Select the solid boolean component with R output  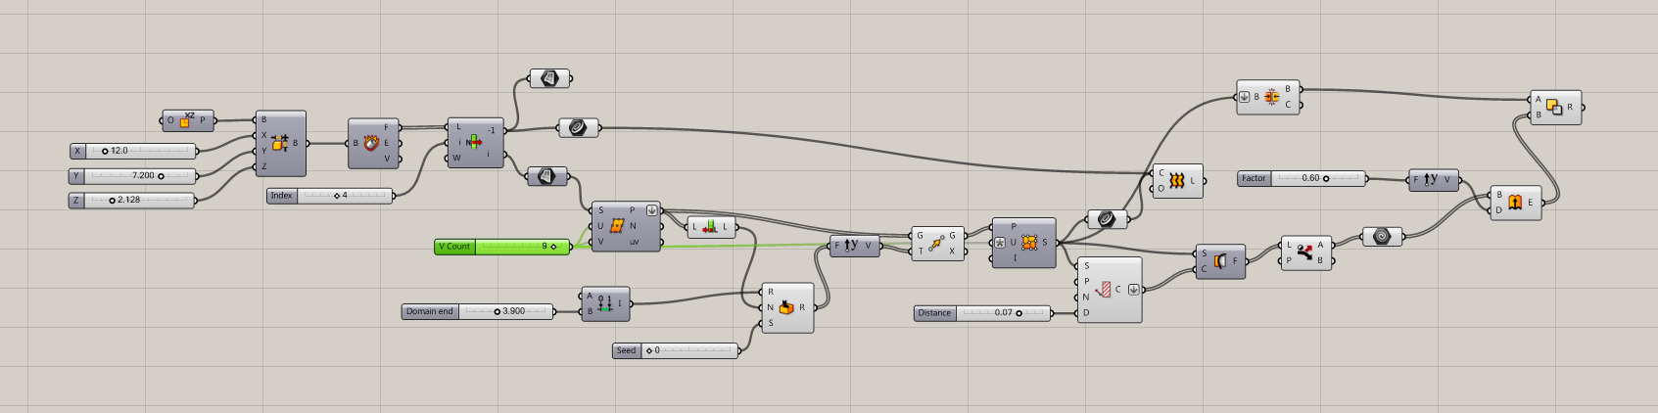[1555, 108]
